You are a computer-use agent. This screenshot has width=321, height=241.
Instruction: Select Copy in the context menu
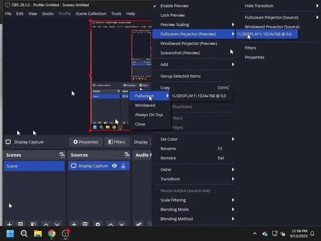[x=194, y=88]
